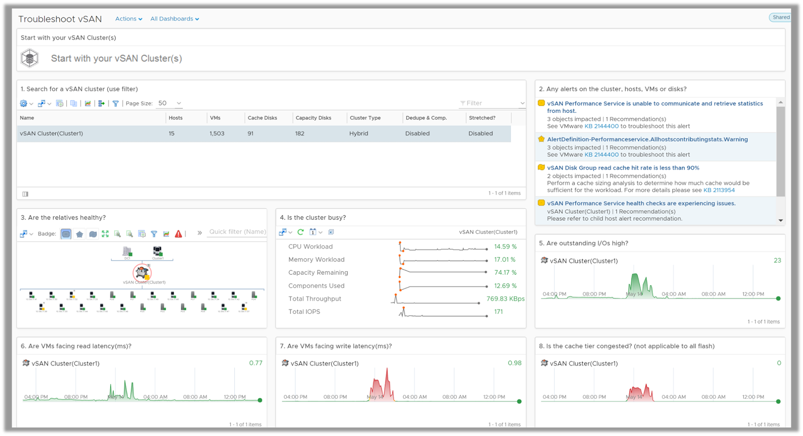Open the KB 2113954 link
This screenshot has width=803, height=436.
point(719,190)
